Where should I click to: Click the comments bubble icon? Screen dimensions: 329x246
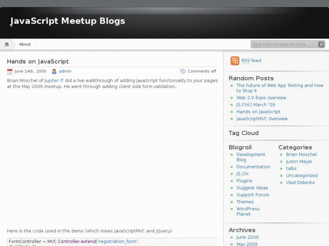[x=183, y=71]
